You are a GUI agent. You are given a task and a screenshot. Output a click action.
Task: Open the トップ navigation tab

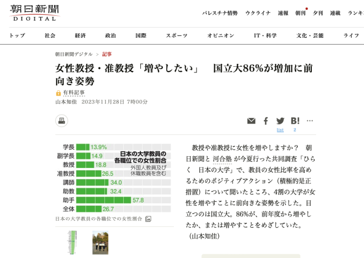17,36
